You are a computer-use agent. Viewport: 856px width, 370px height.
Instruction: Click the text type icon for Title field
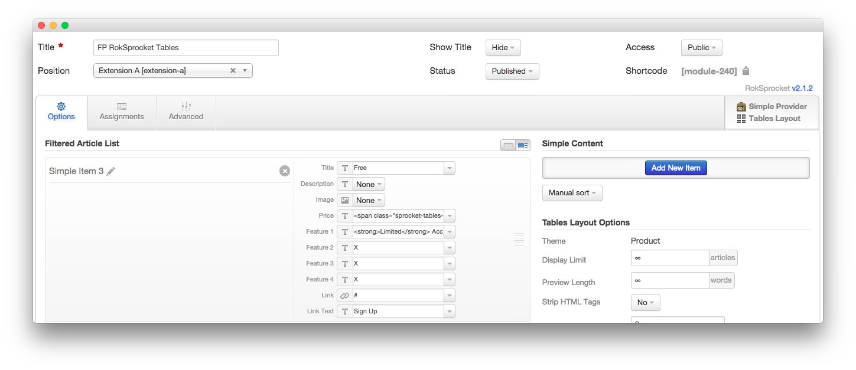[345, 168]
